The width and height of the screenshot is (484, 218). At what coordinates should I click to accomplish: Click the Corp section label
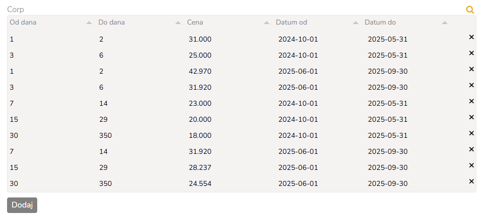(x=16, y=10)
